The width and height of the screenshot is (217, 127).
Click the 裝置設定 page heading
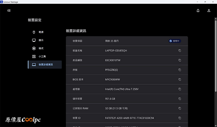[x=35, y=20]
